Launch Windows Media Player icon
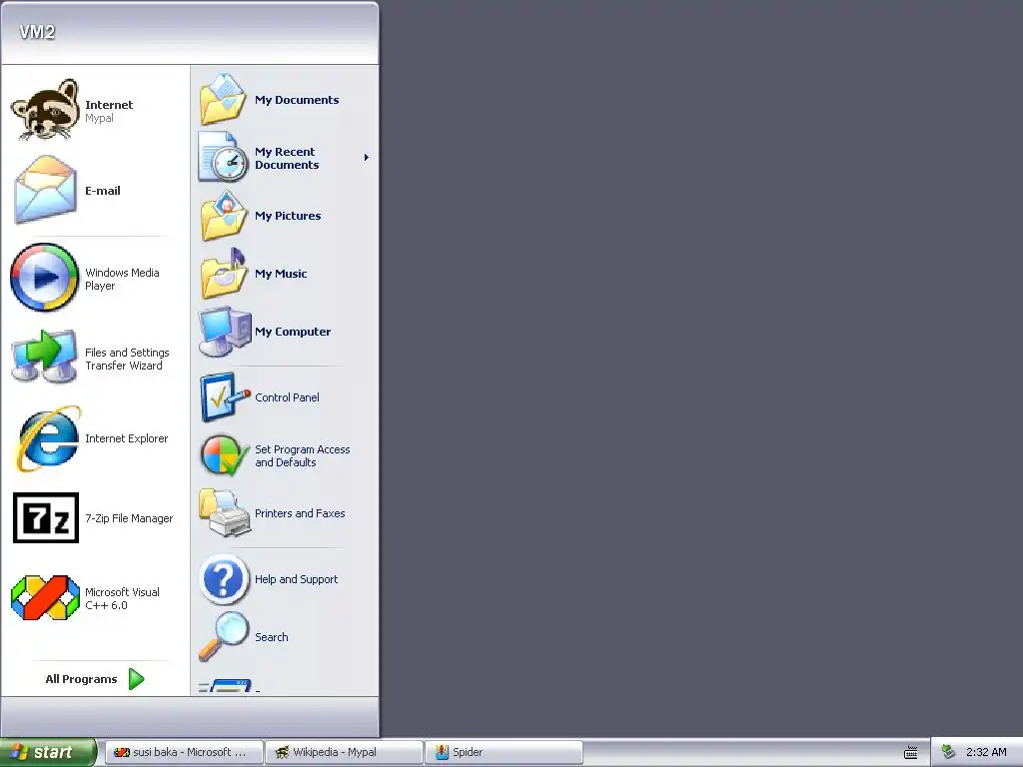 44,278
